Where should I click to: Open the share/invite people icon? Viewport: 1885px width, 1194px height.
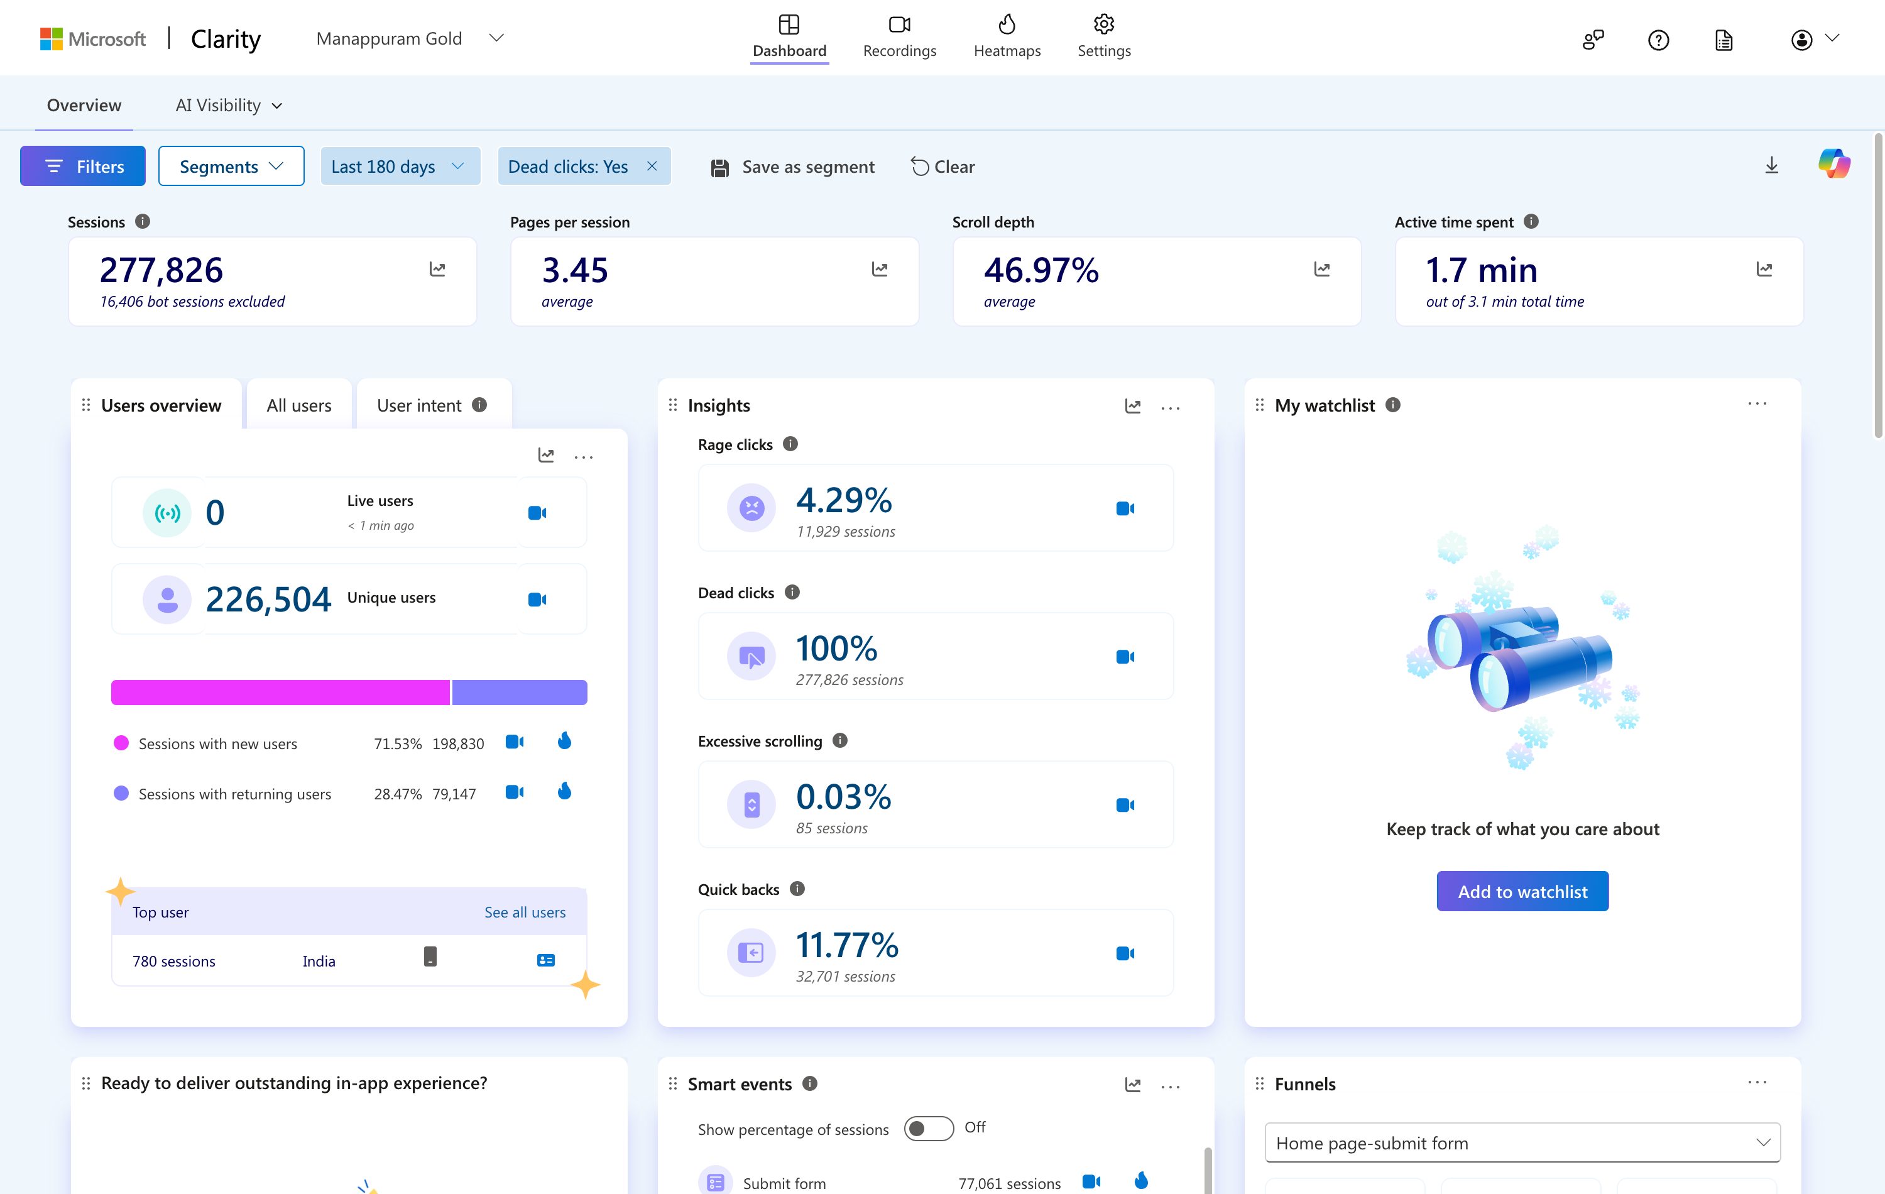pos(1593,39)
